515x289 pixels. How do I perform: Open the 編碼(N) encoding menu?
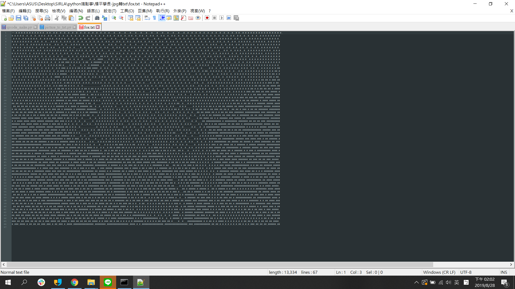76,11
